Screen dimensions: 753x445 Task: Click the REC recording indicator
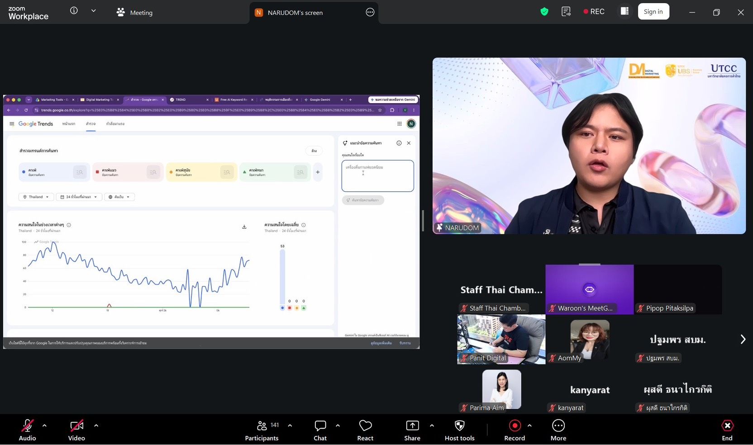pyautogui.click(x=594, y=12)
